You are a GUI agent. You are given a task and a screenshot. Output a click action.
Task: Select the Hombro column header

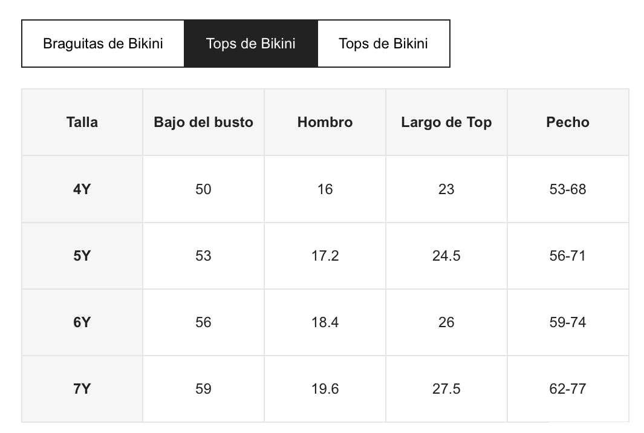(x=325, y=122)
